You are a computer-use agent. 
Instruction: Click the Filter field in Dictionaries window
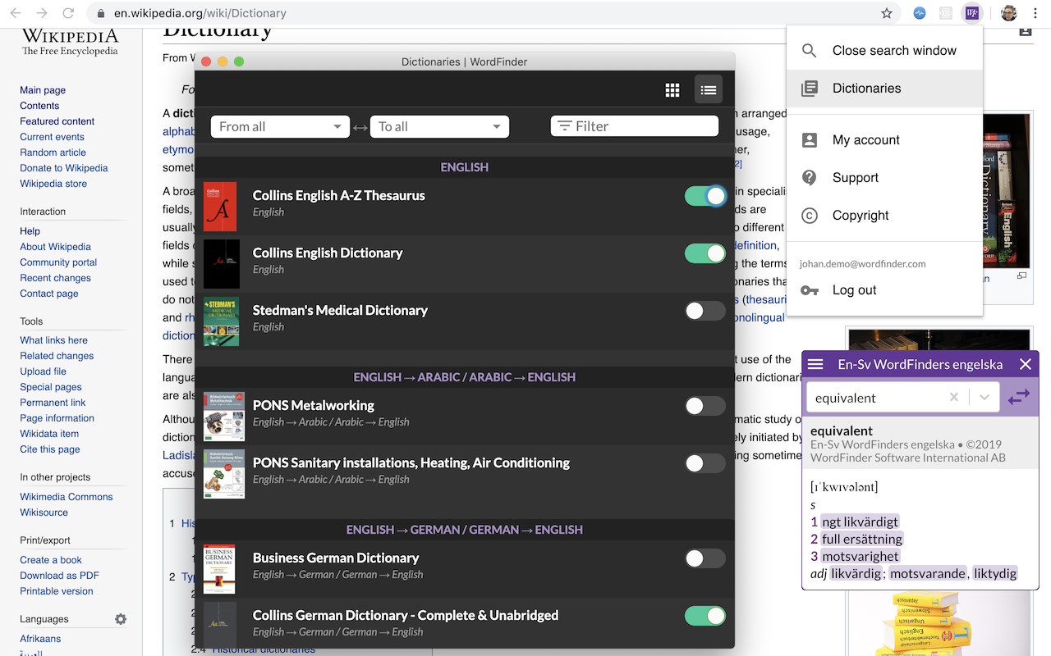(x=635, y=125)
